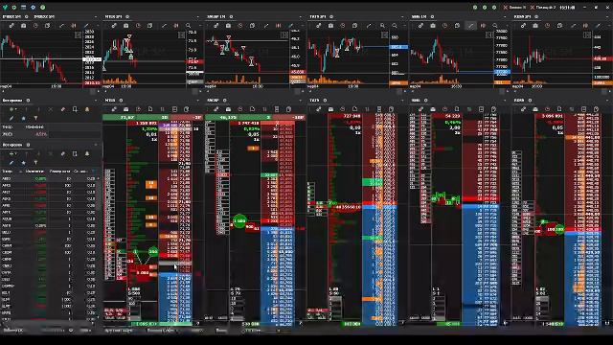Click the link icon in the first order book toolbar

(114, 109)
